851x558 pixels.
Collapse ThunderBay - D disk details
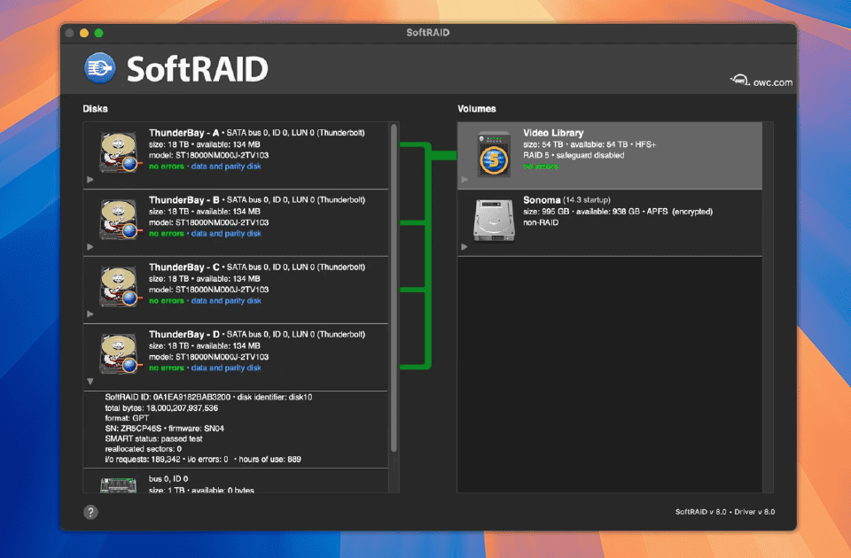coord(90,382)
